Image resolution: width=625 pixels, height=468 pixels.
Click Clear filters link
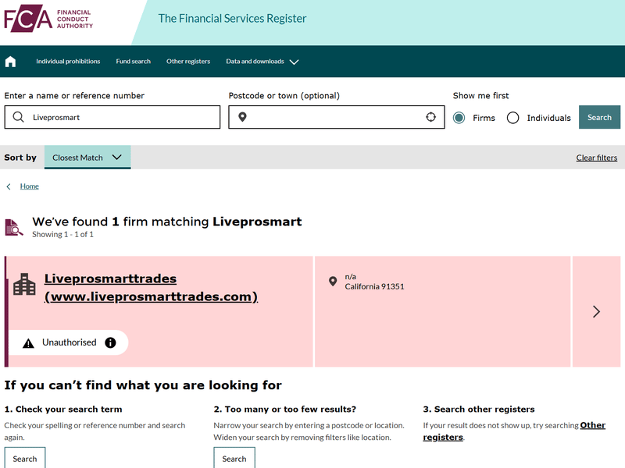(597, 158)
